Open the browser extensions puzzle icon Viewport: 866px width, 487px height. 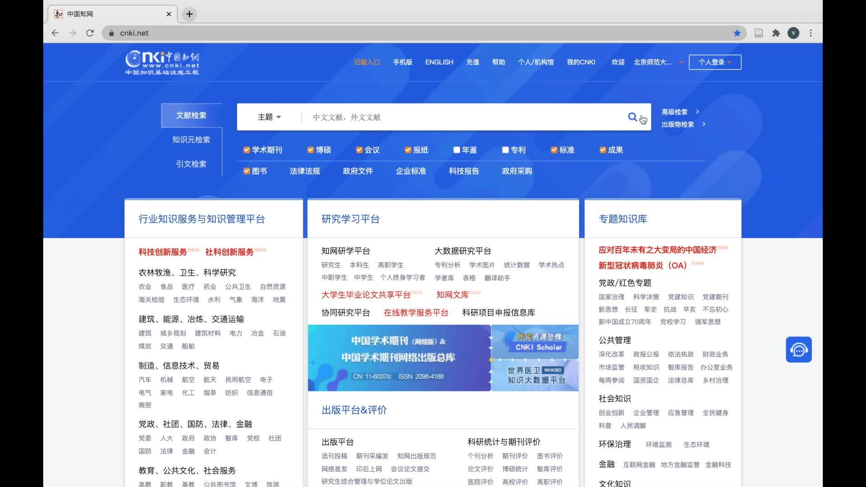pyautogui.click(x=776, y=33)
